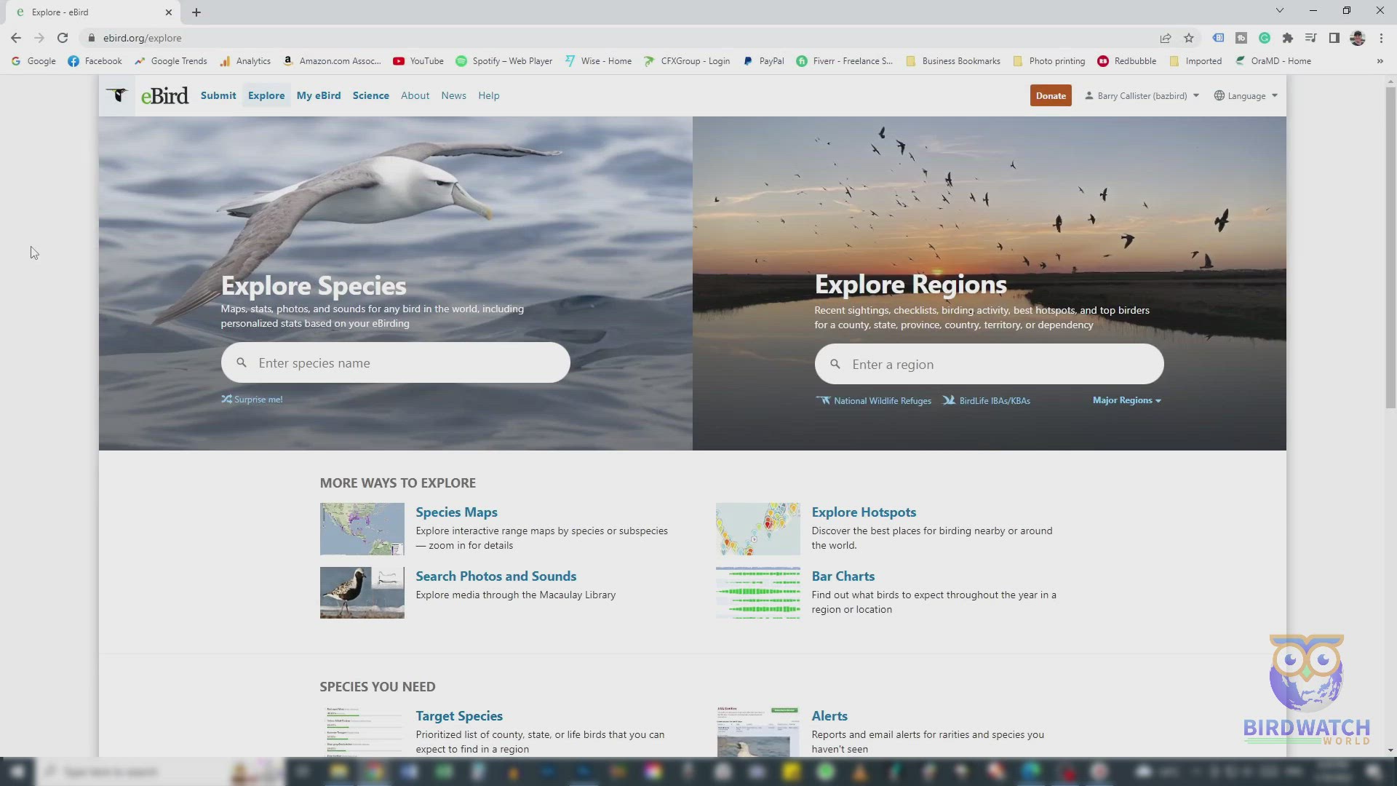Open the tab search dropdown arrow
This screenshot has height=786, width=1397.
pos(1280,10)
